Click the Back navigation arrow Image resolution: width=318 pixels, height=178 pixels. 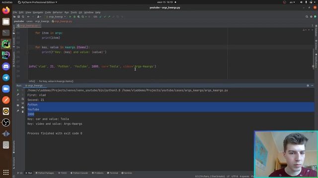coord(28,17)
